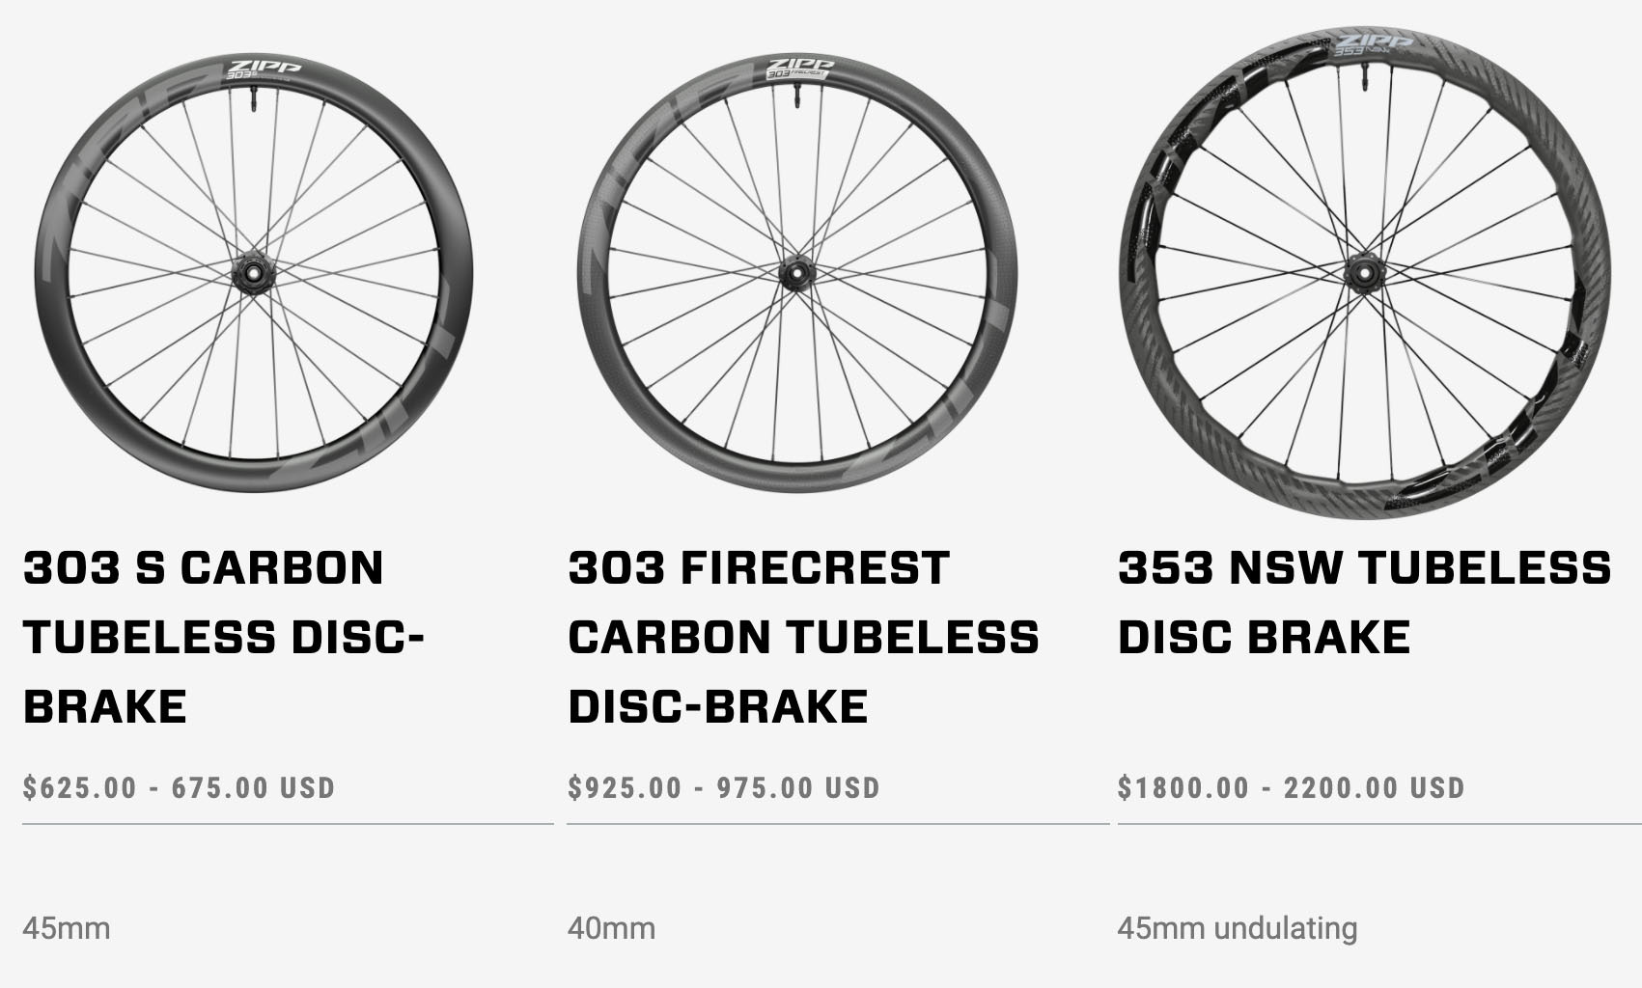
Task: Open the 303 Firecrest wheel image
Action: (797, 273)
